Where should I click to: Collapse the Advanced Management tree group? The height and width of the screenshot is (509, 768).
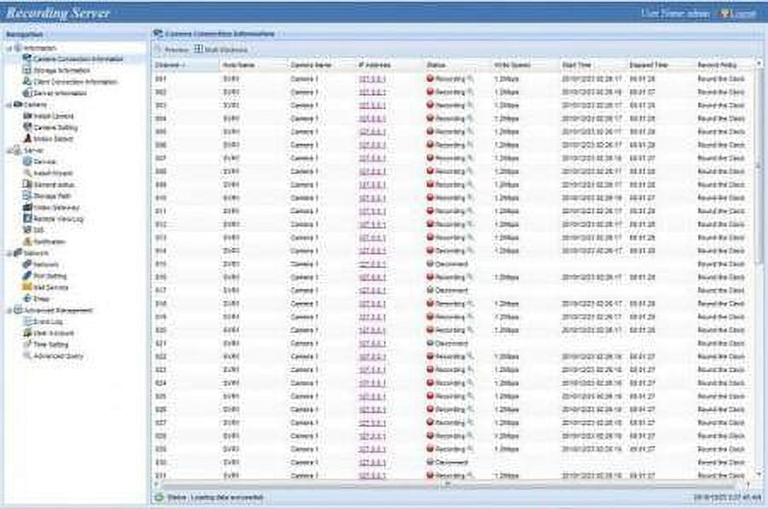pyautogui.click(x=8, y=311)
